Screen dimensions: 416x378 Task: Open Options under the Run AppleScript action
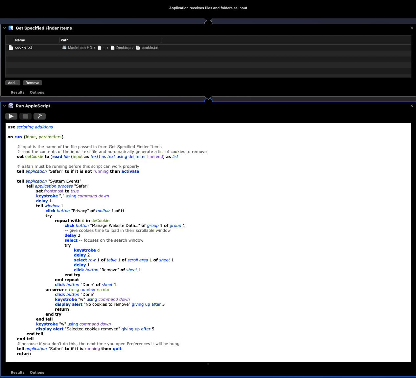(x=37, y=372)
